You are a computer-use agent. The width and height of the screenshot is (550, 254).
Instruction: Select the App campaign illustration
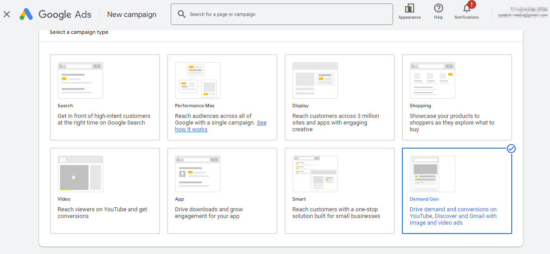pos(198,174)
